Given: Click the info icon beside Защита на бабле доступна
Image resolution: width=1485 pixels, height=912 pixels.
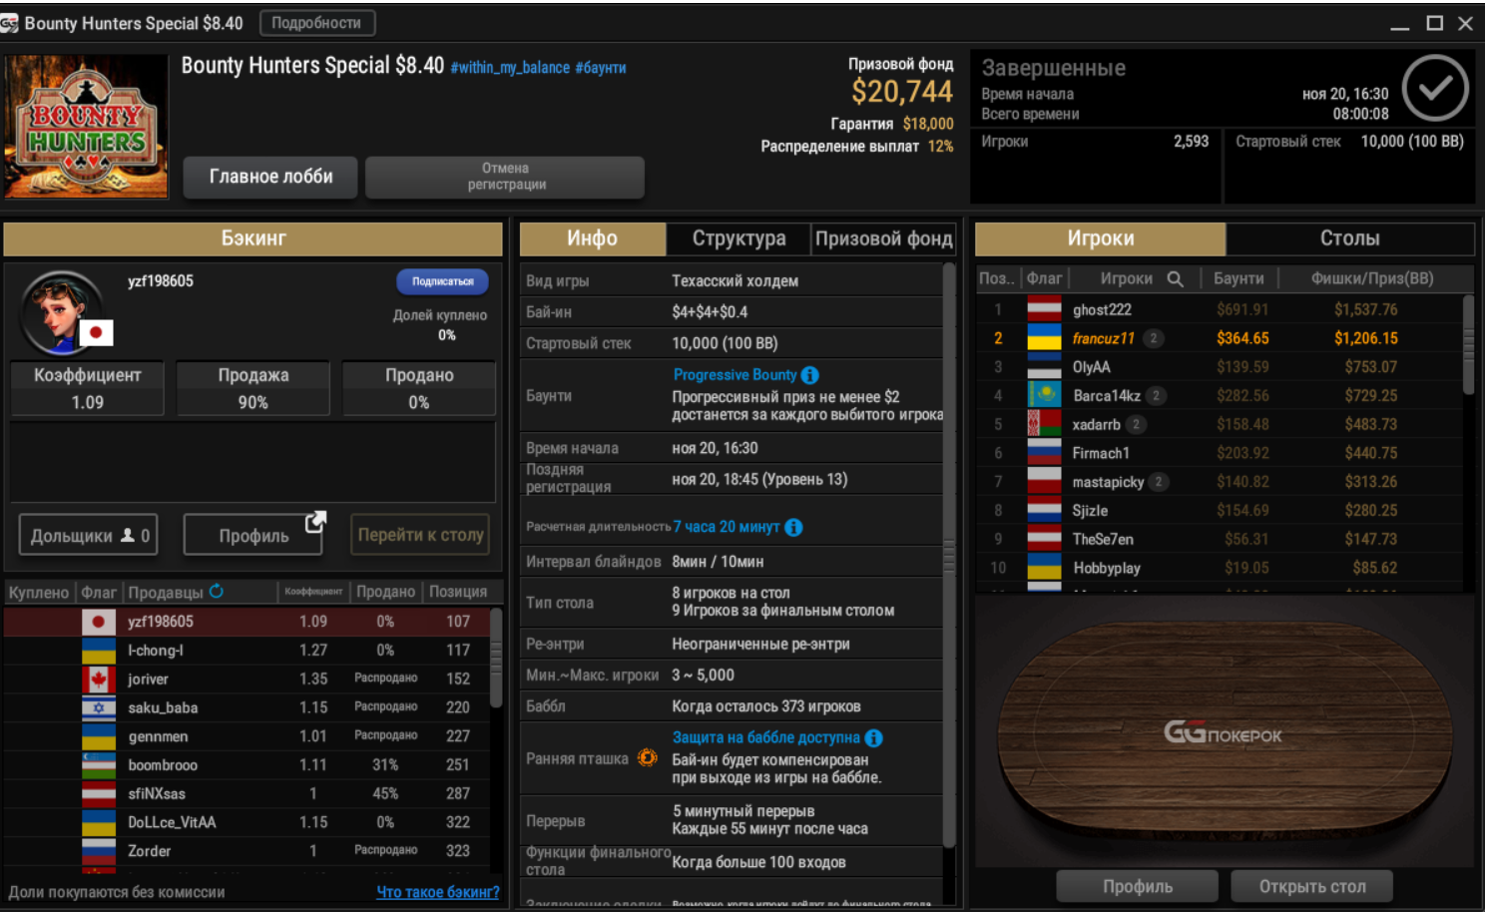Looking at the screenshot, I should (x=873, y=737).
